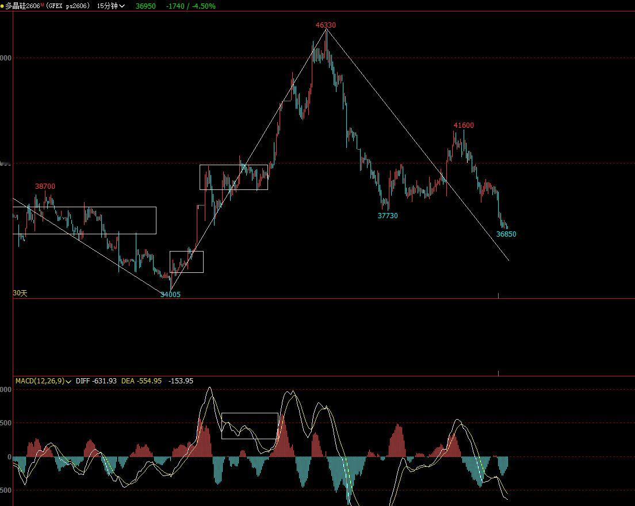
Task: Click the DEA -554.95 readout
Action: [x=141, y=381]
